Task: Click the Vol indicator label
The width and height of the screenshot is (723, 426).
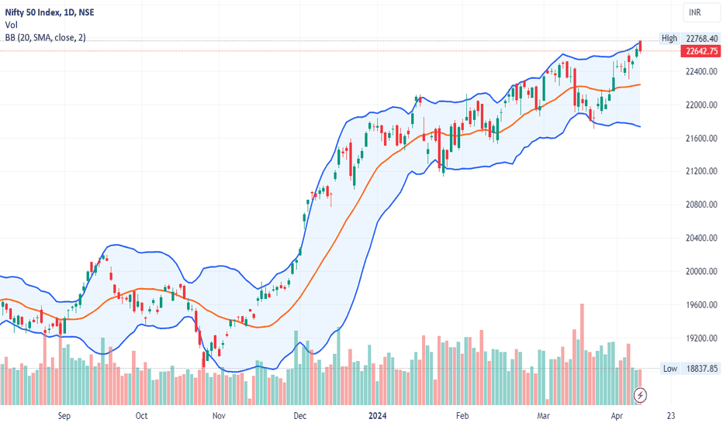Action: [x=12, y=25]
